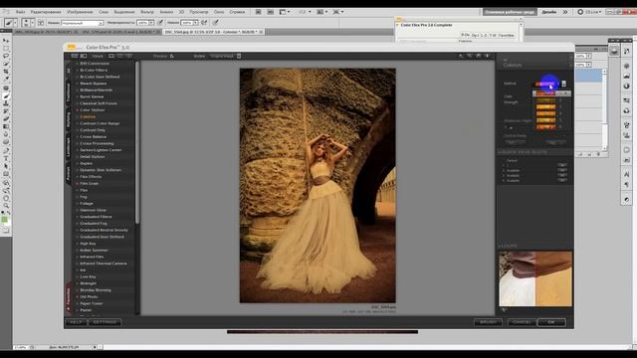Click the BRUSH button

(x=488, y=322)
